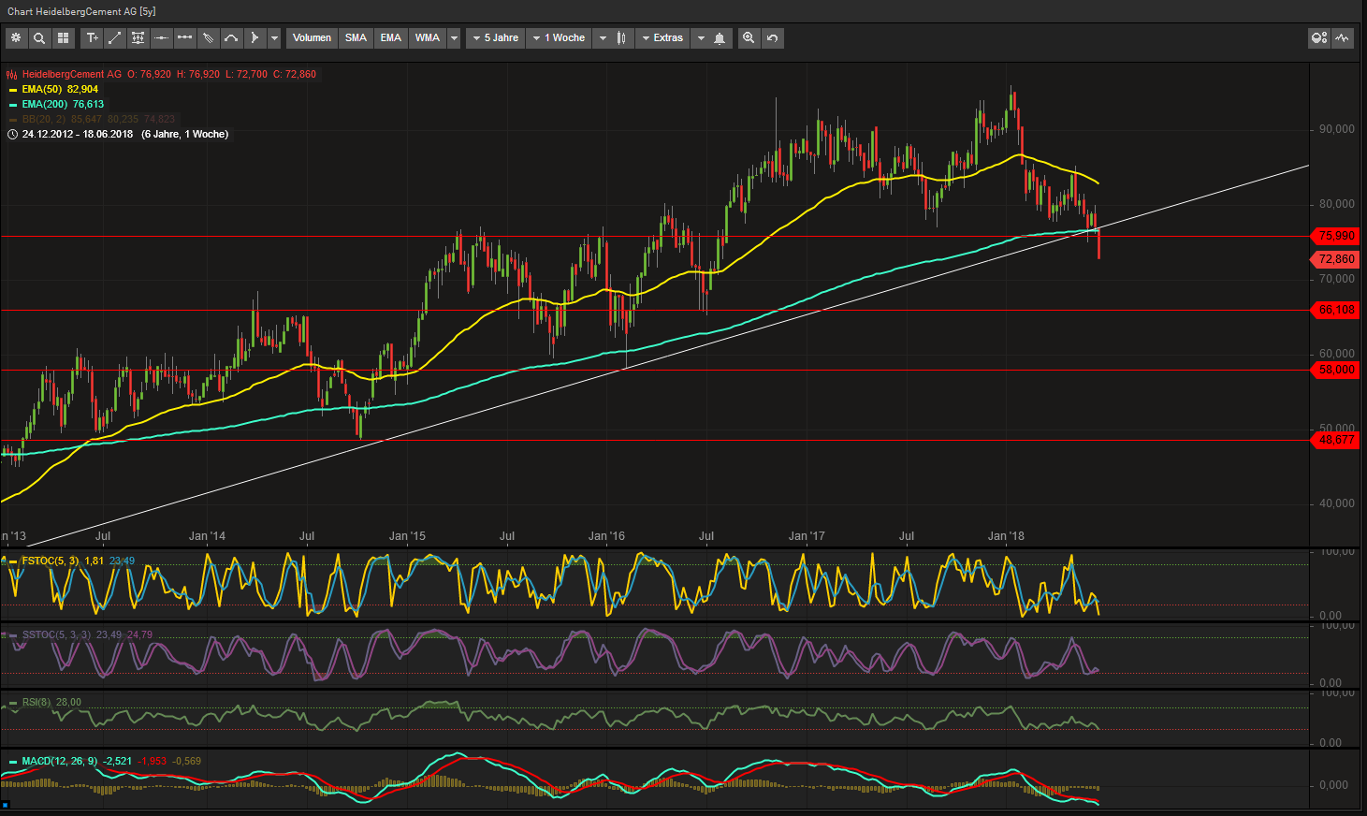The image size is (1367, 816).
Task: Toggle the Volumen indicator
Action: [x=312, y=38]
